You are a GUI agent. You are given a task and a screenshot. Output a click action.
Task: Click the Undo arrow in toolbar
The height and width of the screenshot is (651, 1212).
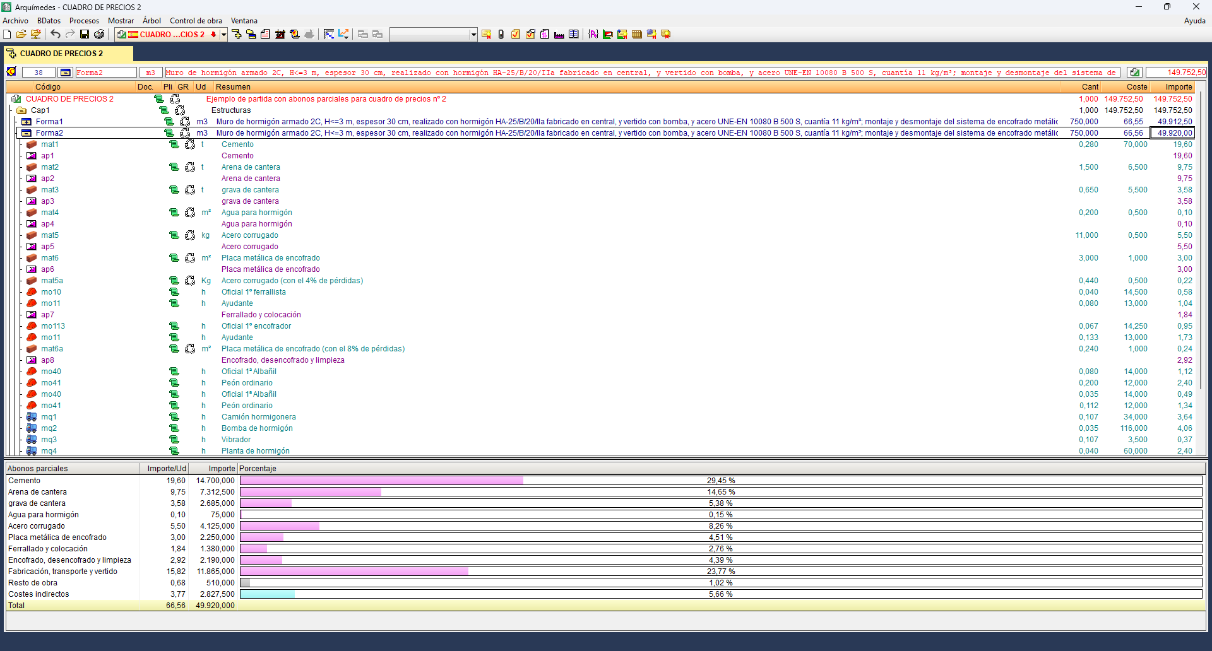(56, 34)
